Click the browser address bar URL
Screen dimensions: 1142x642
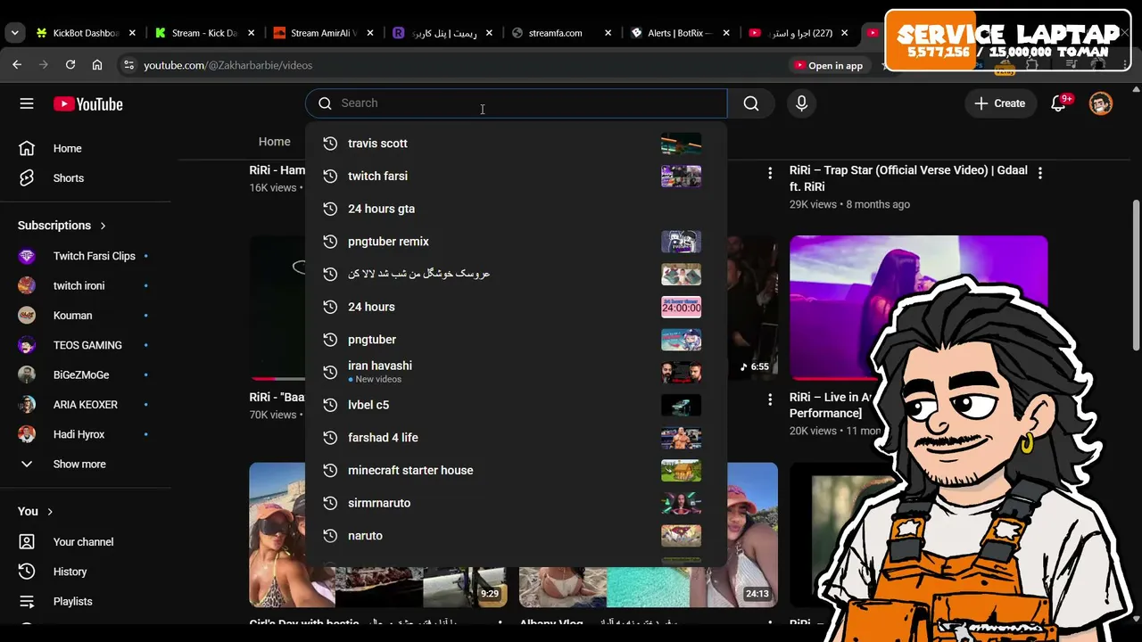[228, 65]
